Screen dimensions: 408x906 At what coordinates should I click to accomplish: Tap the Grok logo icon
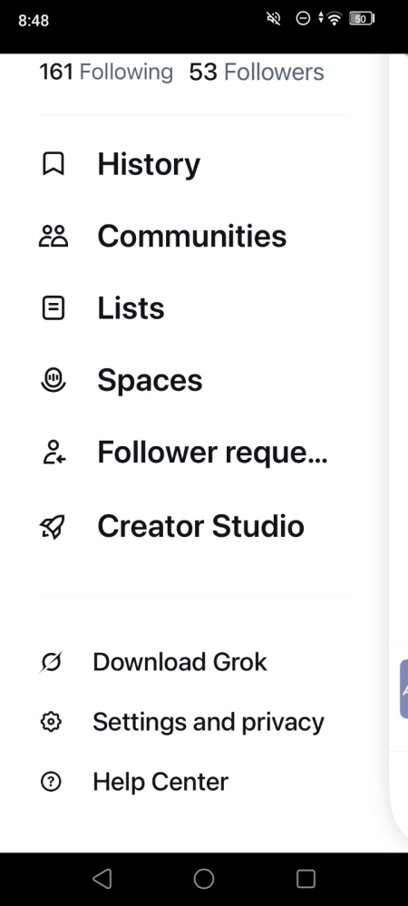point(51,661)
